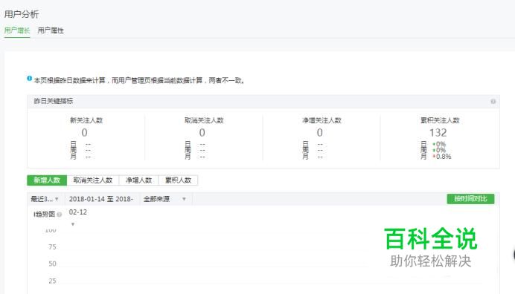Select the 新增人数 metric tab

[47, 180]
